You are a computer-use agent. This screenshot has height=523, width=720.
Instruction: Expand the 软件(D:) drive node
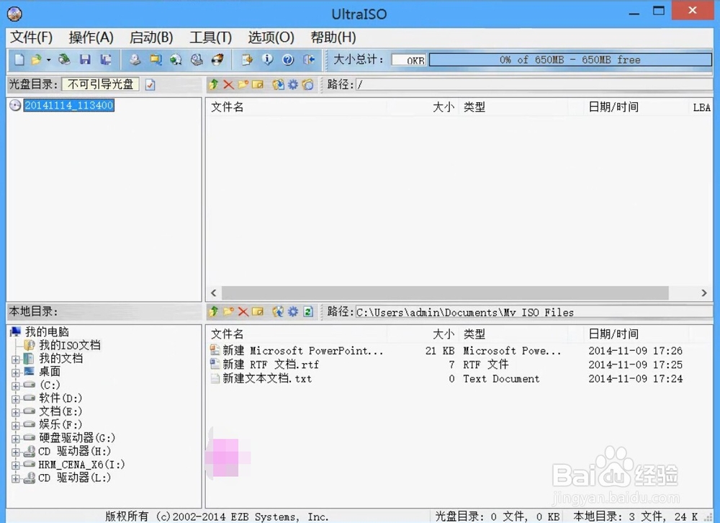pyautogui.click(x=16, y=399)
